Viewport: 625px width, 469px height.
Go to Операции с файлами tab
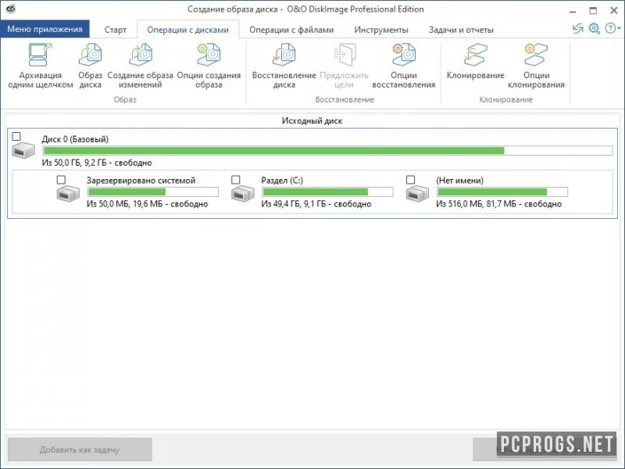291,30
